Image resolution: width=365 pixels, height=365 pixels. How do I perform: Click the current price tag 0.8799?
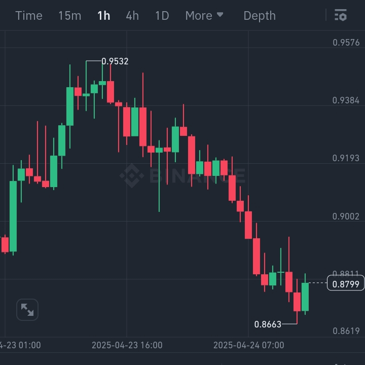pyautogui.click(x=346, y=284)
